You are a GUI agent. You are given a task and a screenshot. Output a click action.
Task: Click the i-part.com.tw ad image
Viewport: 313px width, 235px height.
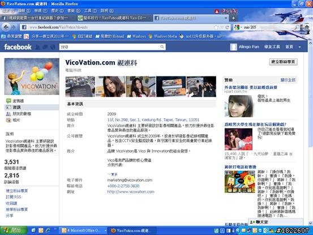(239, 106)
